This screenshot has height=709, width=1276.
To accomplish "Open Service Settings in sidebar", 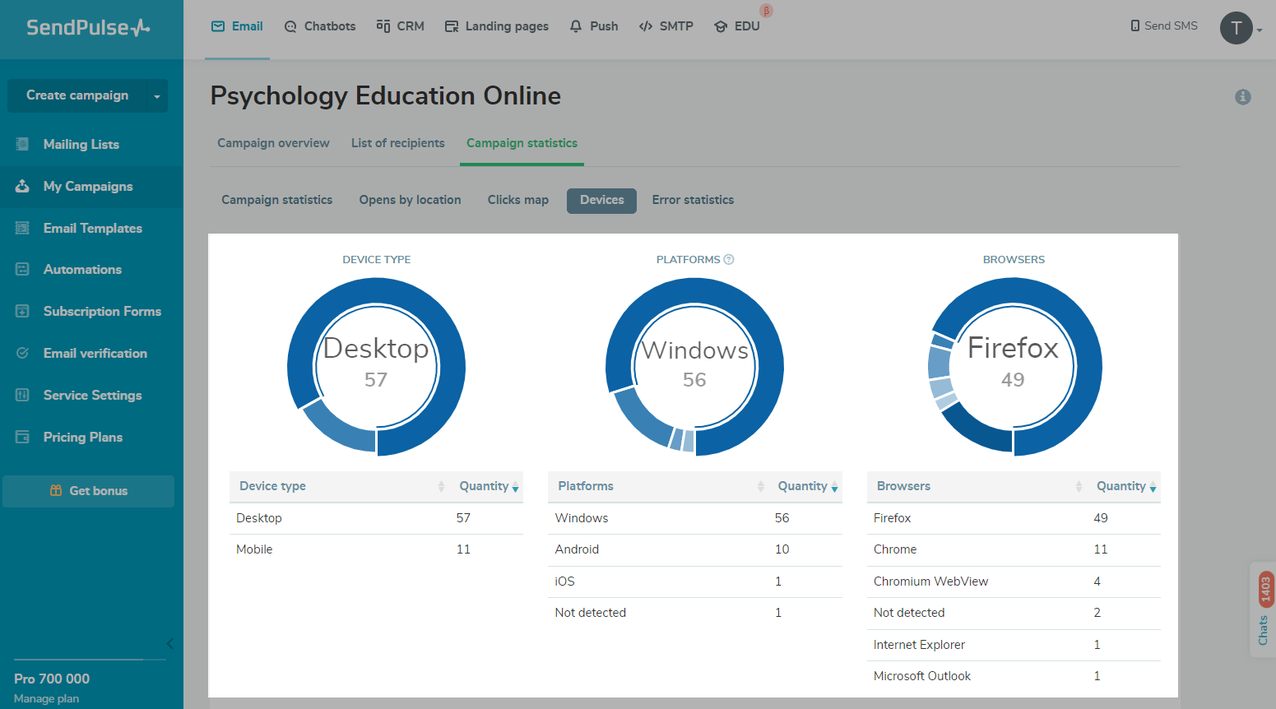I will pos(92,396).
